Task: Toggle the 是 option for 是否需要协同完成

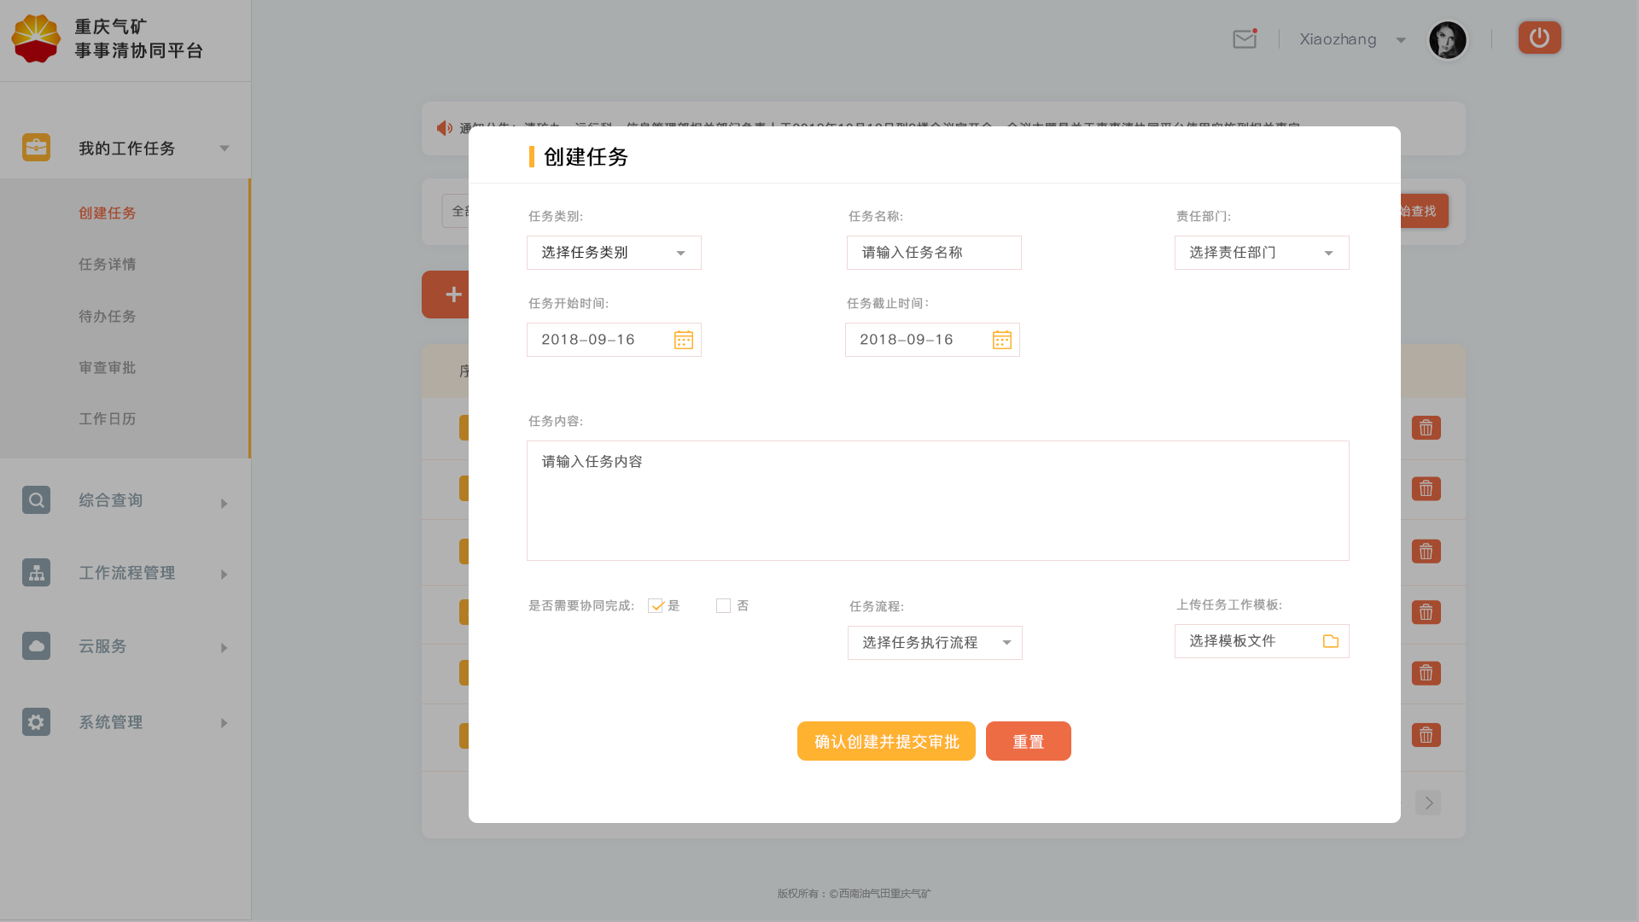Action: tap(656, 604)
